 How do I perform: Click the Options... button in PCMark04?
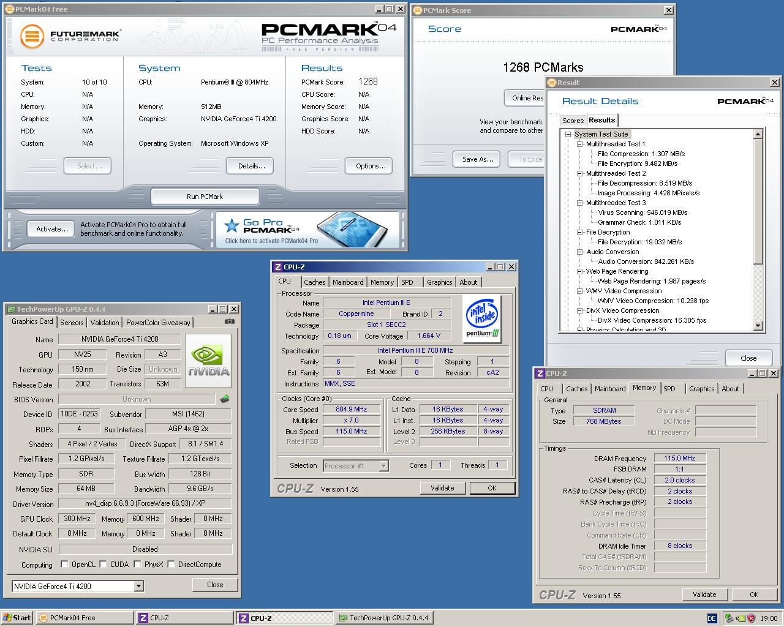[x=370, y=166]
